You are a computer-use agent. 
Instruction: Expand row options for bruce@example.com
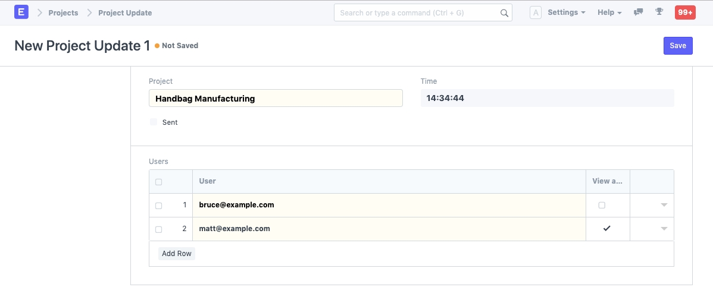point(664,205)
